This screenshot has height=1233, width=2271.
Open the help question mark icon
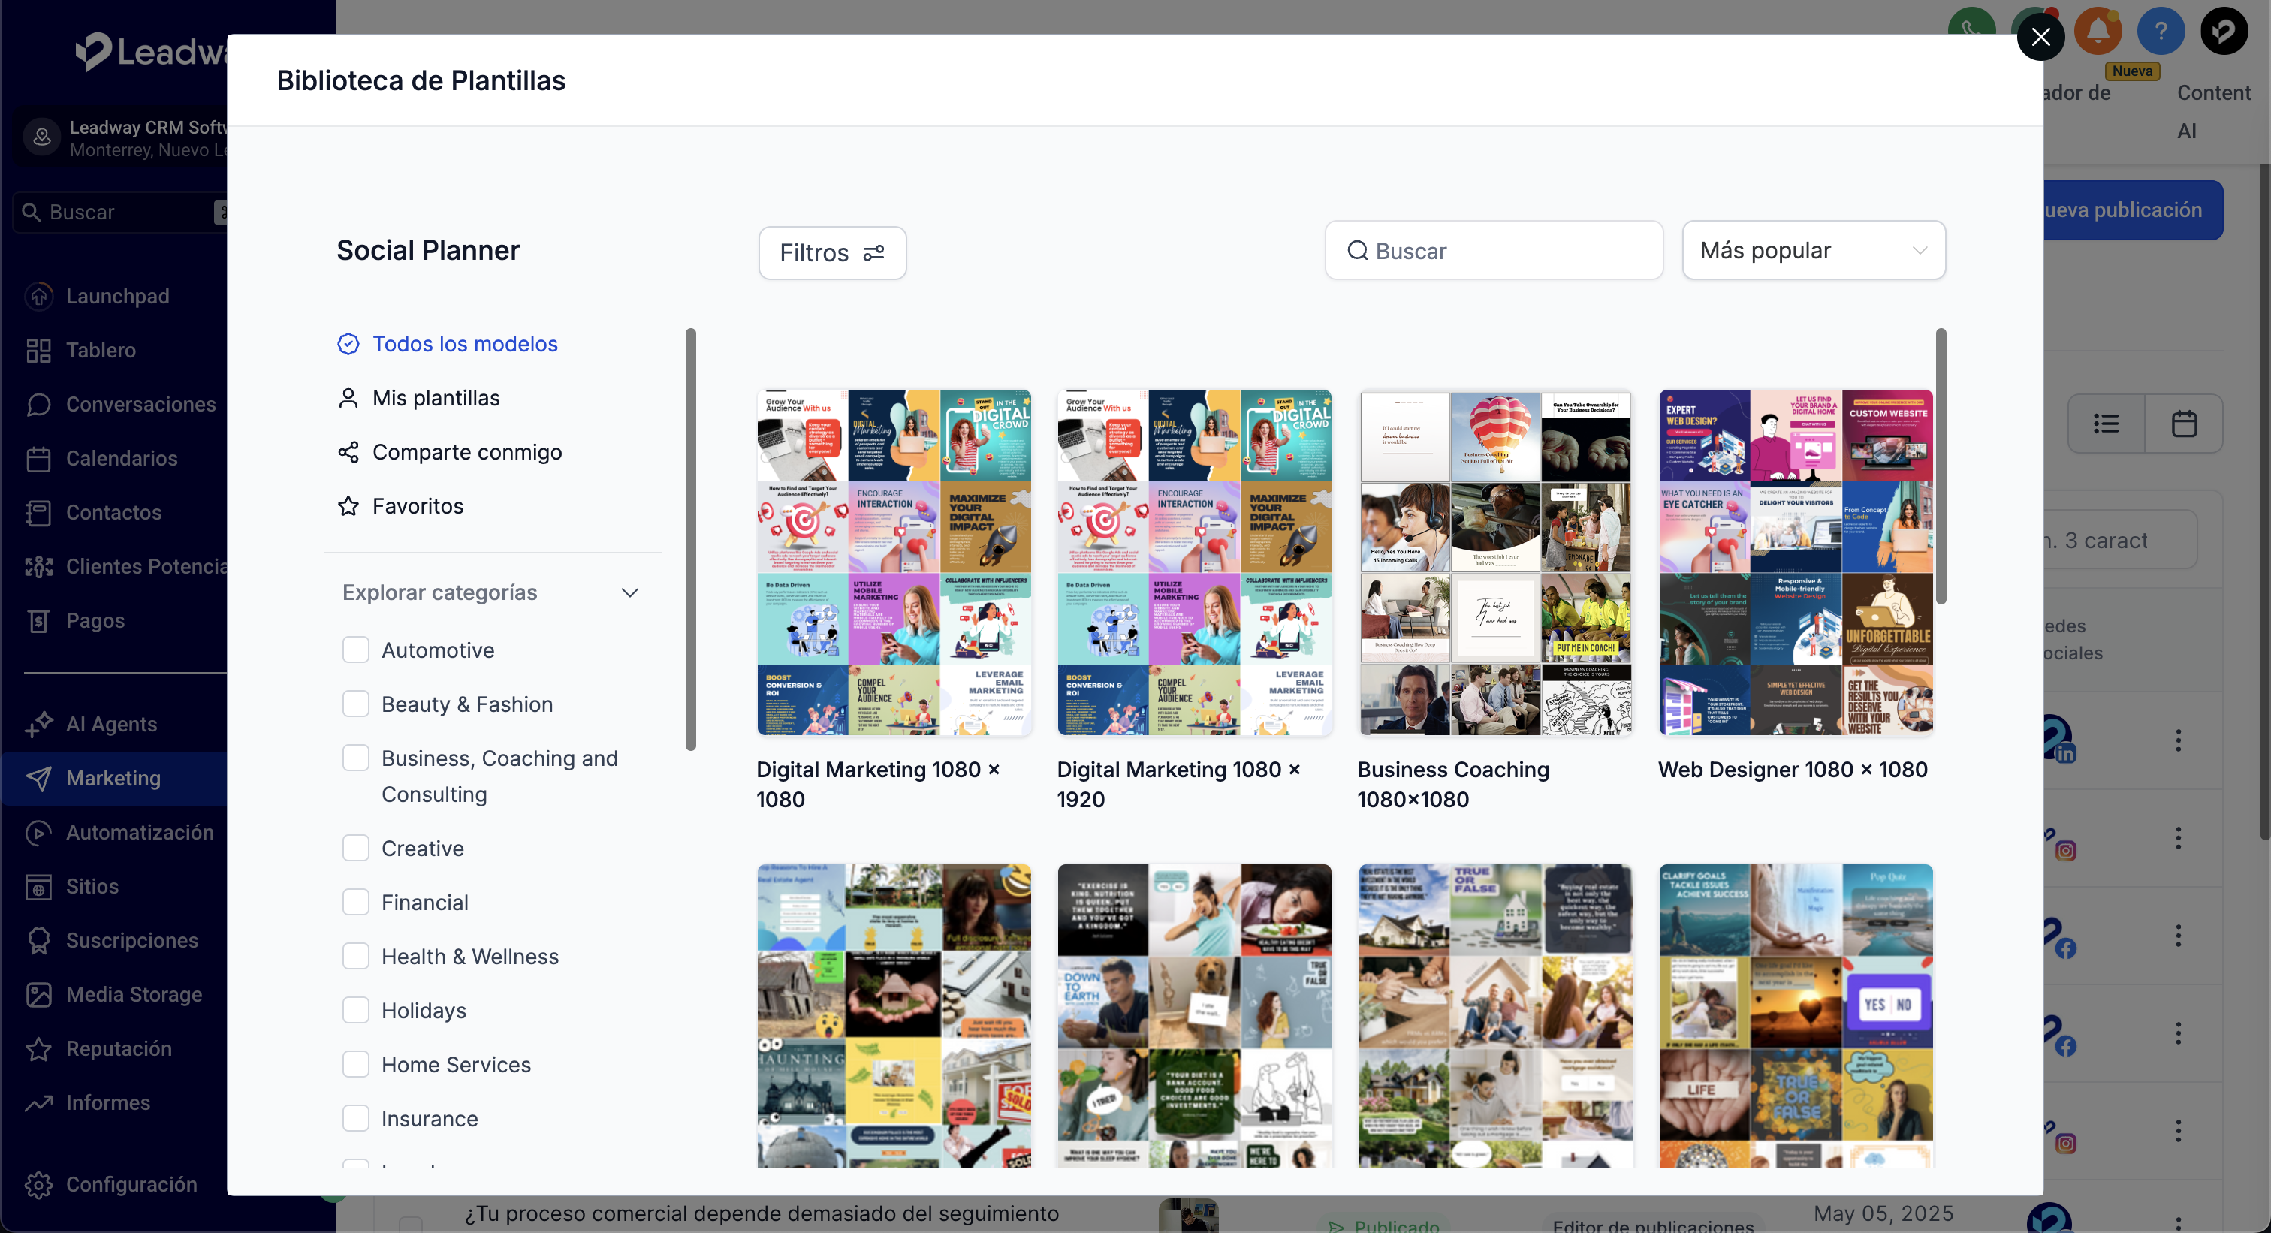(x=2160, y=32)
